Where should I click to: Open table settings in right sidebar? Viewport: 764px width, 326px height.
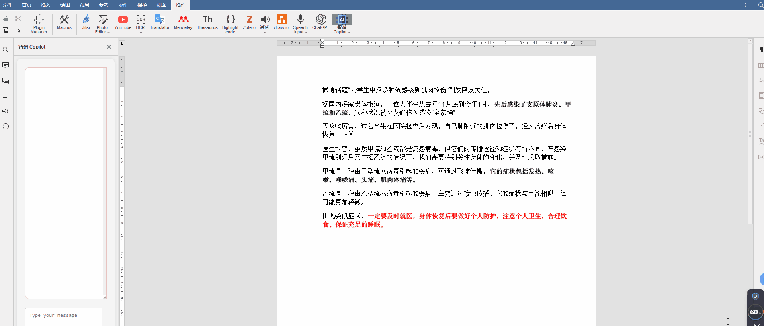761,65
